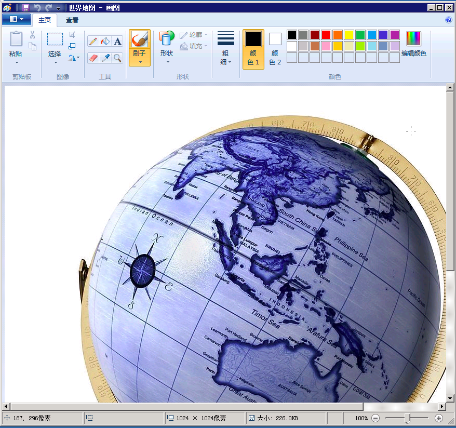Screen dimensions: 456x428
Task: Click the '大小: 226.0KB' file size text
Action: point(277,418)
